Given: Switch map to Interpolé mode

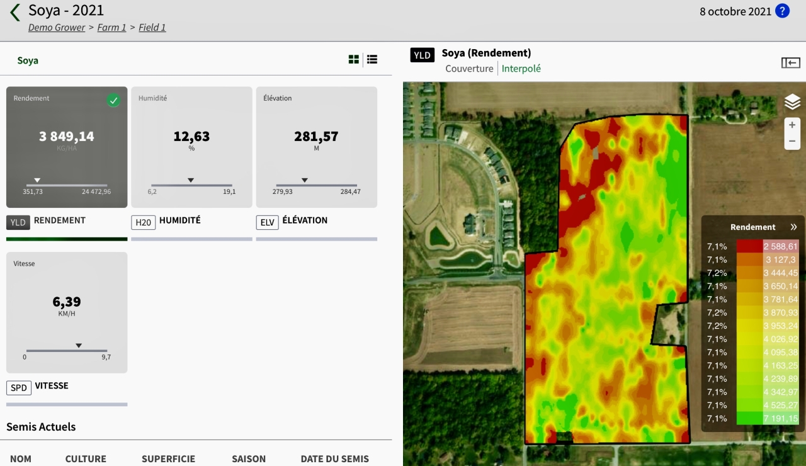Looking at the screenshot, I should pos(521,69).
